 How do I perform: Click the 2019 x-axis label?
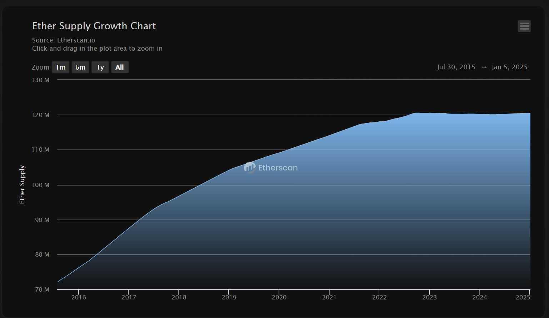point(229,297)
